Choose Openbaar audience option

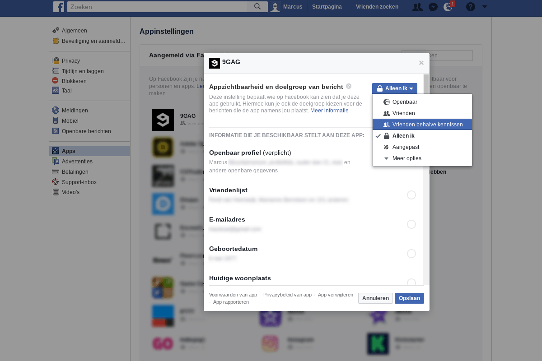(x=422, y=102)
